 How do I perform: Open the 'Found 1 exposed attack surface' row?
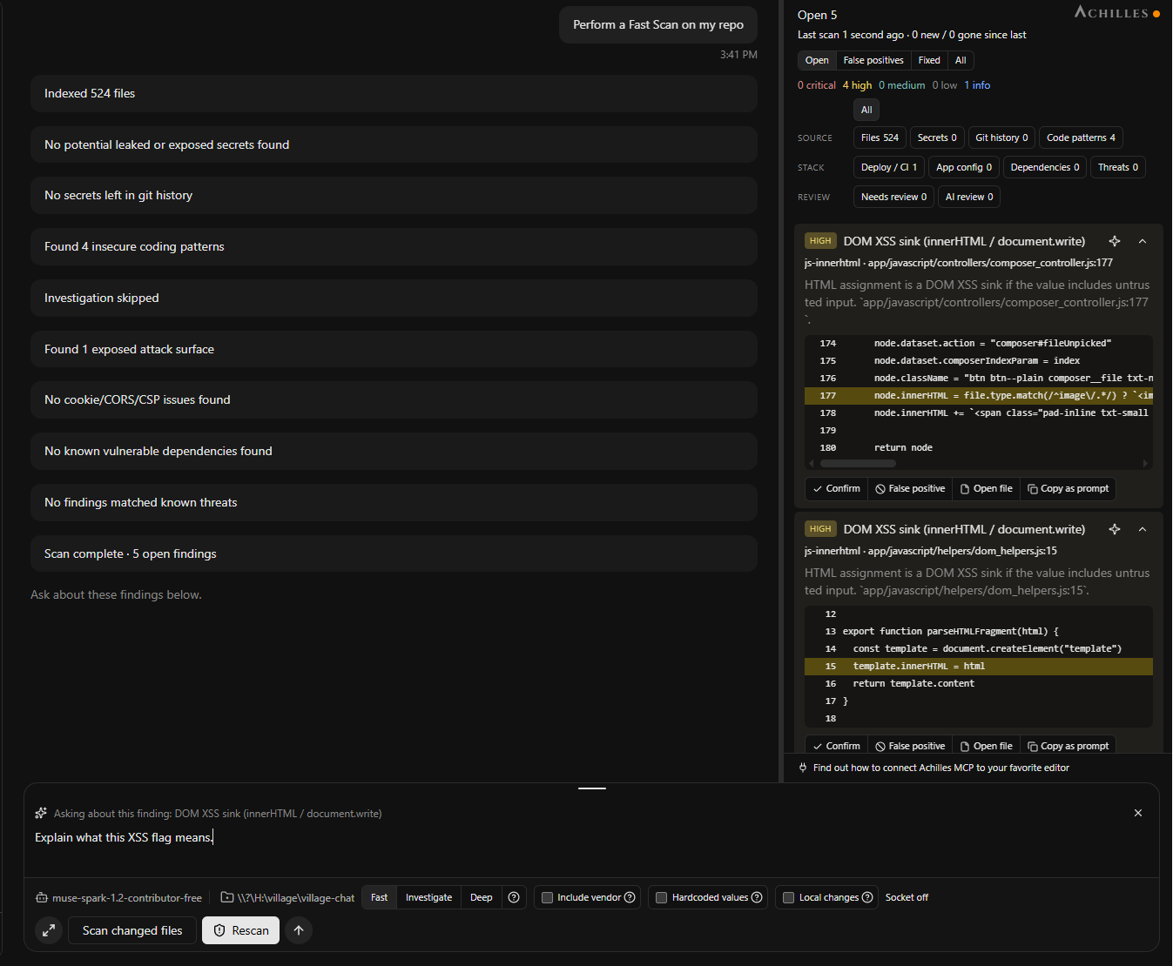point(394,349)
